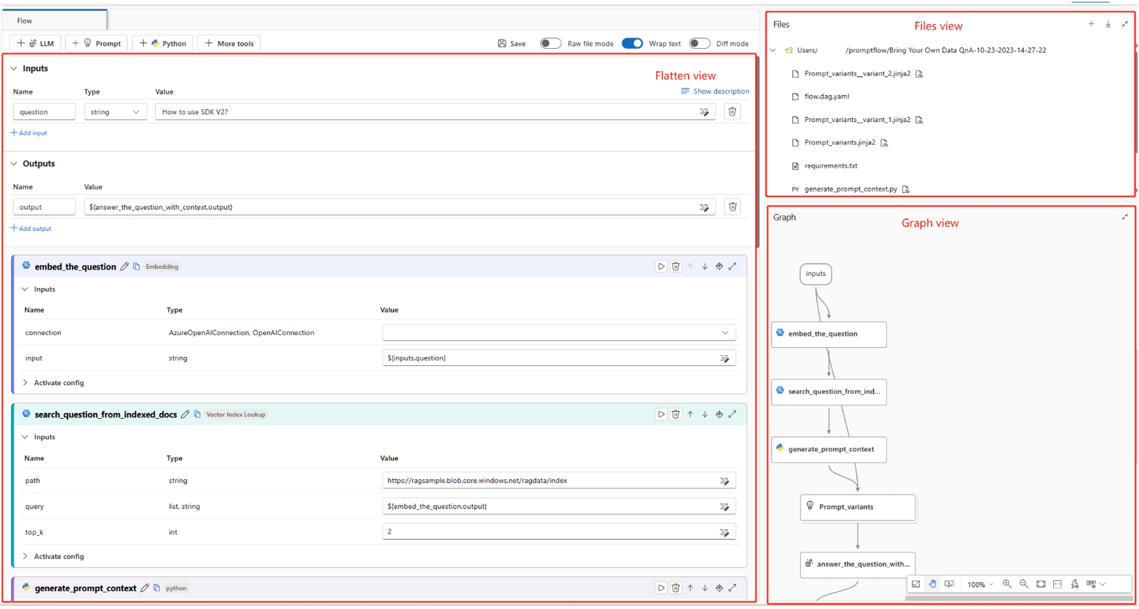Open flow.dag.yaml file

pos(827,96)
